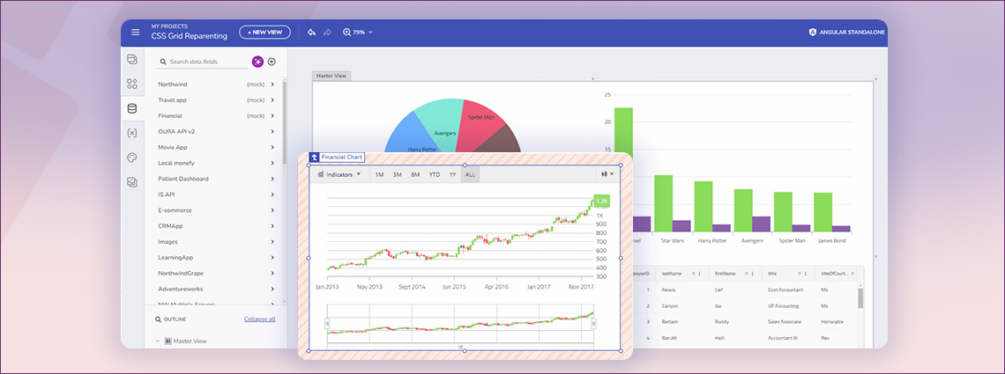Select the NorthwindGrape data source row
The image size is (1005, 374).
point(217,273)
